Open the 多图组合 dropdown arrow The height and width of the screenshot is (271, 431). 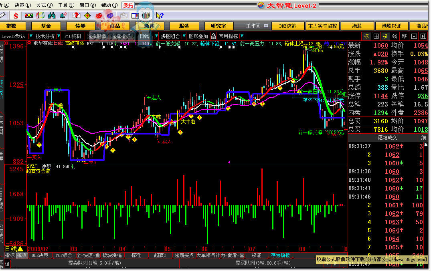[184, 36]
